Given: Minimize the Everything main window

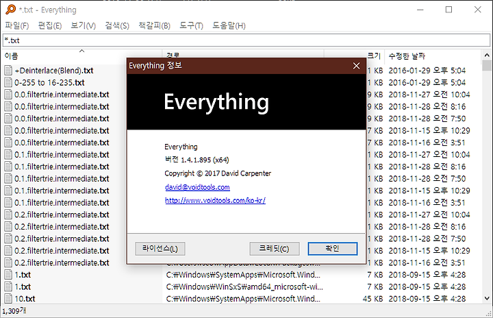Looking at the screenshot, I should coord(420,10).
